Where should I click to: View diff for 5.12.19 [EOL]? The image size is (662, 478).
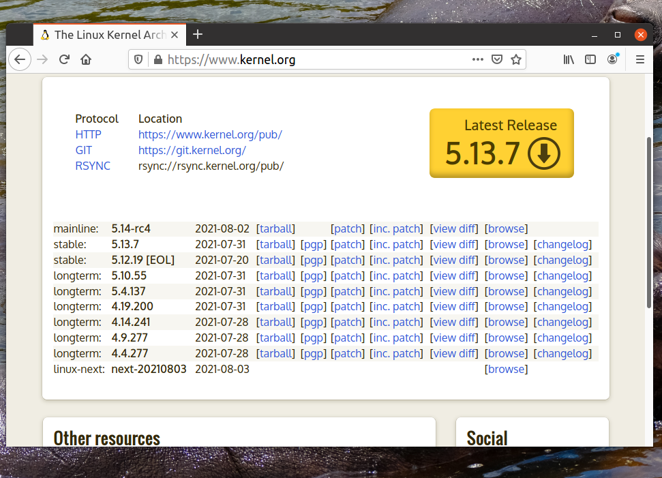click(454, 260)
